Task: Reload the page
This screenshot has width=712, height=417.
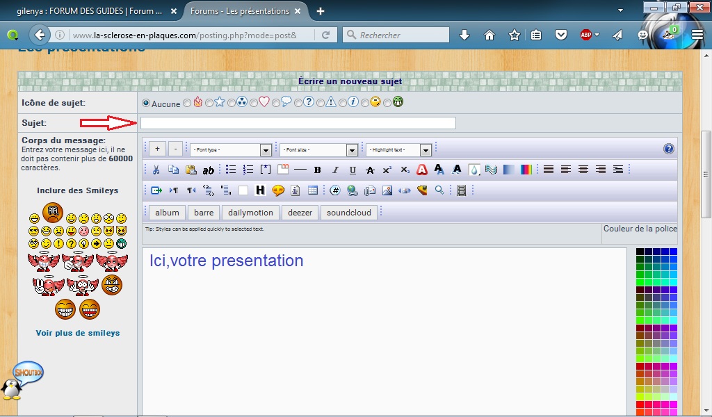Action: [325, 35]
